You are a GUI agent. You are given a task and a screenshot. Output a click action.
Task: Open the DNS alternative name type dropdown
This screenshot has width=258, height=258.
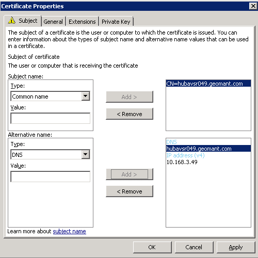coord(86,154)
